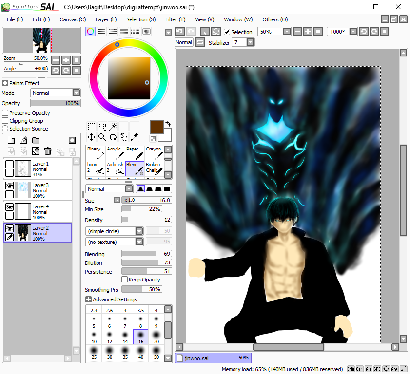This screenshot has height=374, width=410.
Task: Select the lasso selection tool
Action: click(x=102, y=127)
